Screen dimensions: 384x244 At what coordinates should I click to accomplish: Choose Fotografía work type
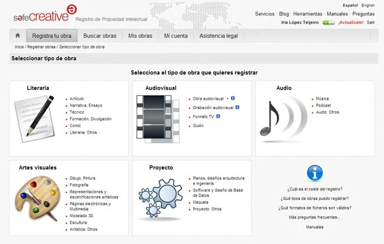[x=79, y=185]
